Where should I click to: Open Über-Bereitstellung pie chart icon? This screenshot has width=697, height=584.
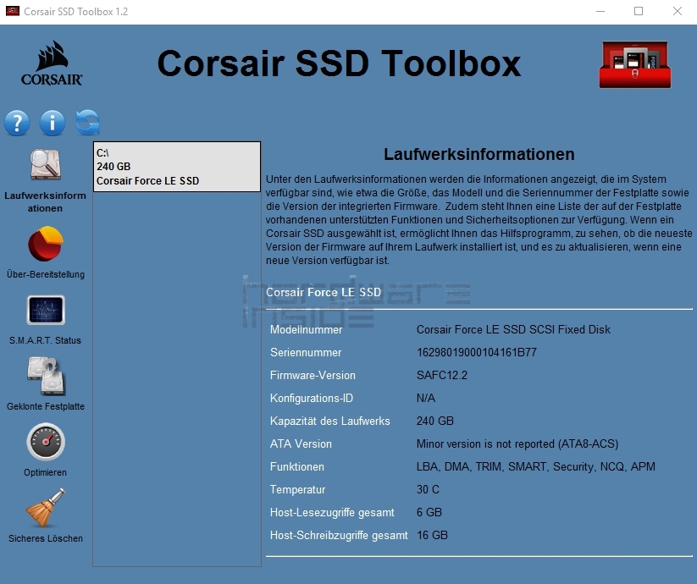click(x=46, y=244)
